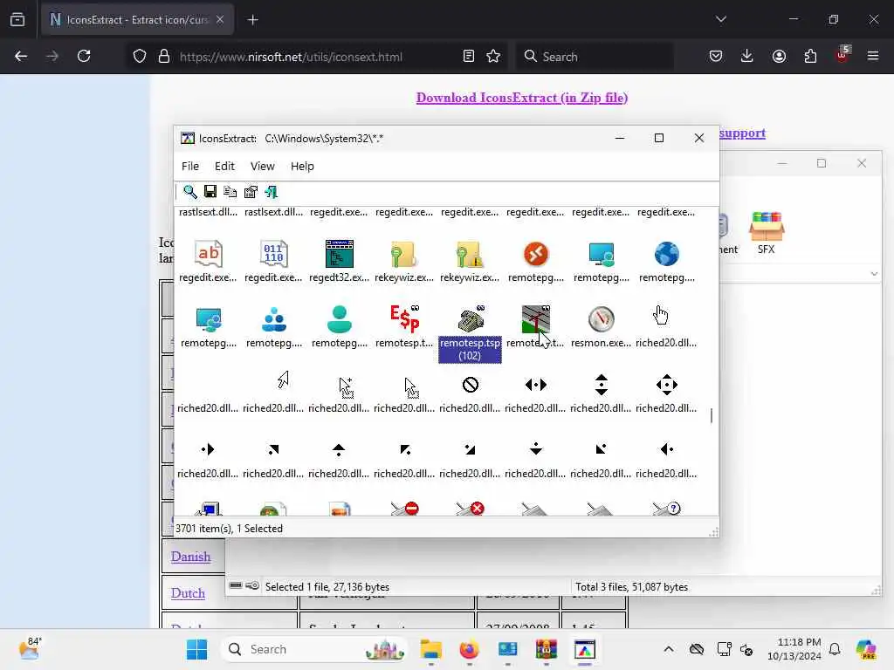The width and height of the screenshot is (894, 670).
Task: Open the View menu in IconsExtract
Action: pos(262,167)
